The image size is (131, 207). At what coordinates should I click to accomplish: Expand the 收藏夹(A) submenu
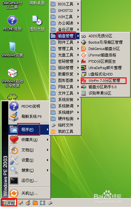[x=29, y=140]
